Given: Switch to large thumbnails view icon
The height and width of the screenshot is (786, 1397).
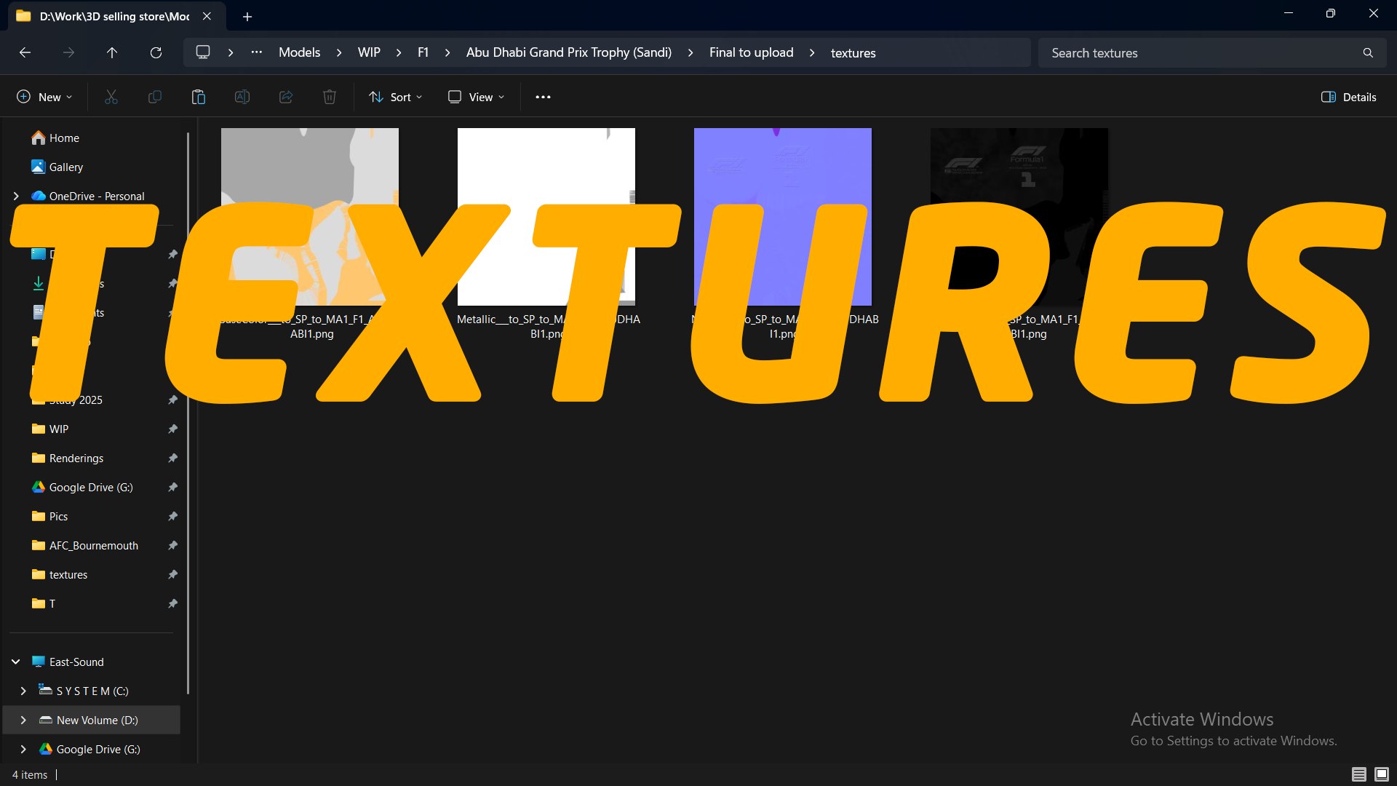Looking at the screenshot, I should (1382, 774).
